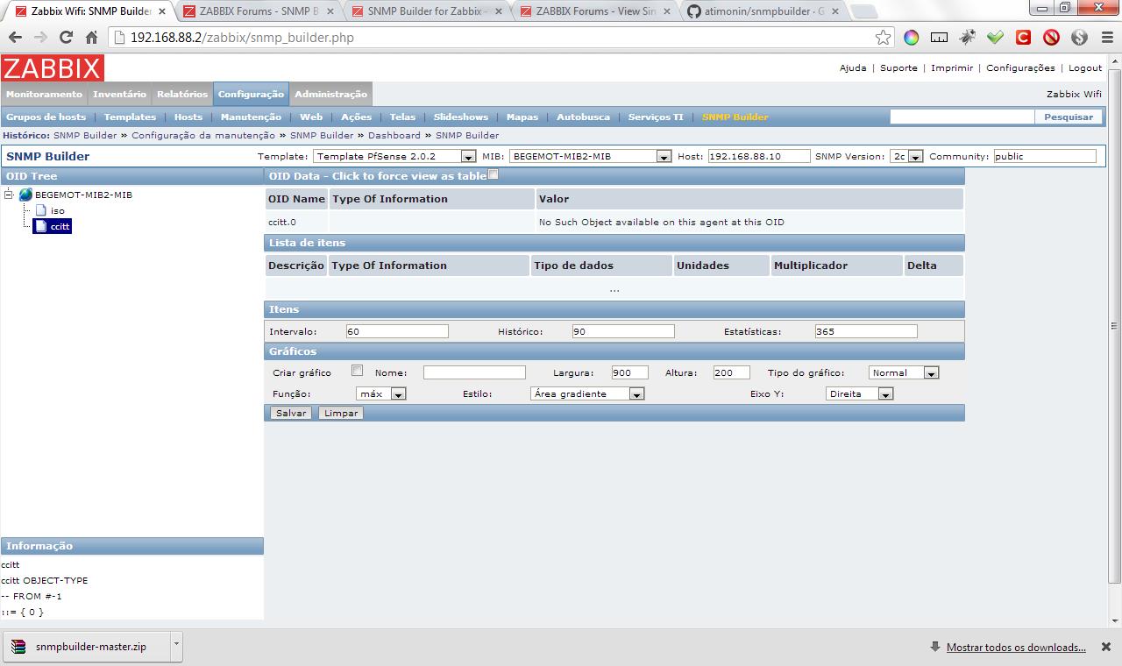Click the ccitt node document icon
This screenshot has height=666, width=1122.
(41, 226)
